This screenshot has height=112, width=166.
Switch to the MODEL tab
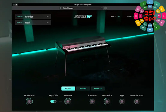tap(68, 89)
